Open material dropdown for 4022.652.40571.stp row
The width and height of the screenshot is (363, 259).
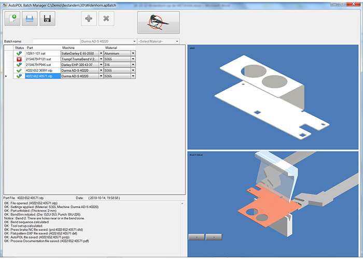tap(133, 76)
